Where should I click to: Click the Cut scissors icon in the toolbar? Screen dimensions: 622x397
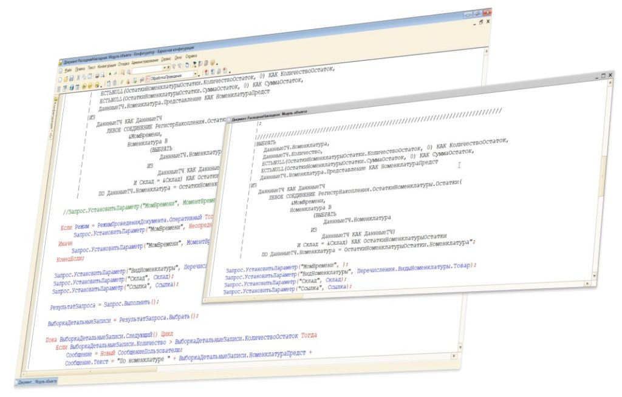click(x=78, y=78)
